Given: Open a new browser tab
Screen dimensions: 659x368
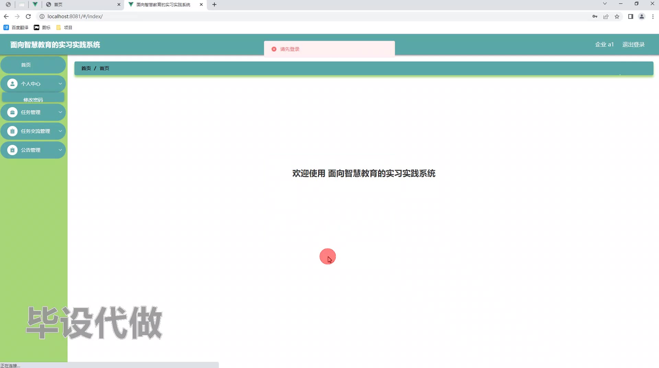Looking at the screenshot, I should [215, 4].
